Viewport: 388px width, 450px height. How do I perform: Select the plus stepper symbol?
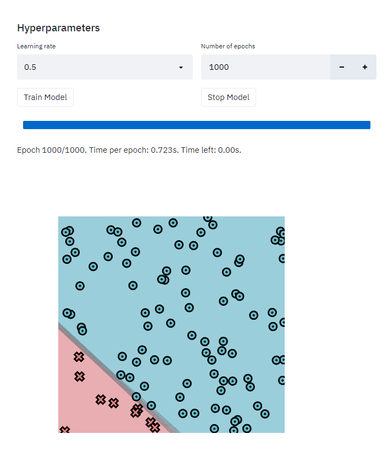[x=364, y=66]
